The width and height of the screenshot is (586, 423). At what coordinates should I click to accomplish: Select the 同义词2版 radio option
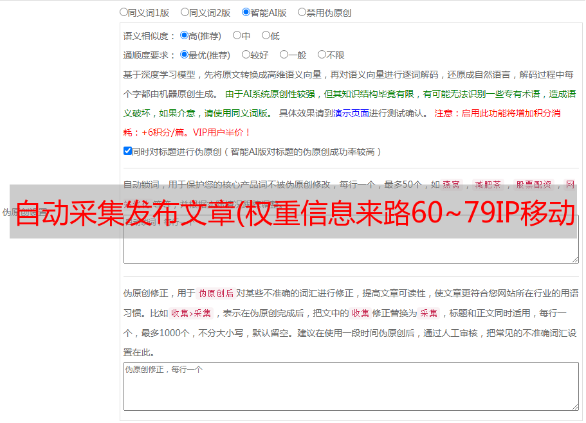(x=185, y=12)
